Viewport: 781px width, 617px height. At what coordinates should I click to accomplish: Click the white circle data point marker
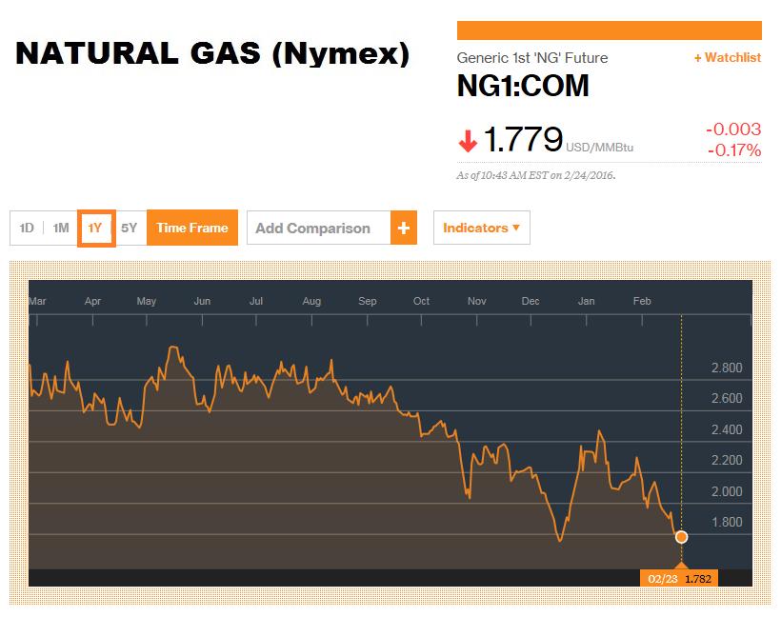click(x=681, y=537)
